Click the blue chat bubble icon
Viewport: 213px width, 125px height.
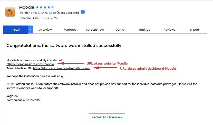pyautogui.click(x=83, y=12)
